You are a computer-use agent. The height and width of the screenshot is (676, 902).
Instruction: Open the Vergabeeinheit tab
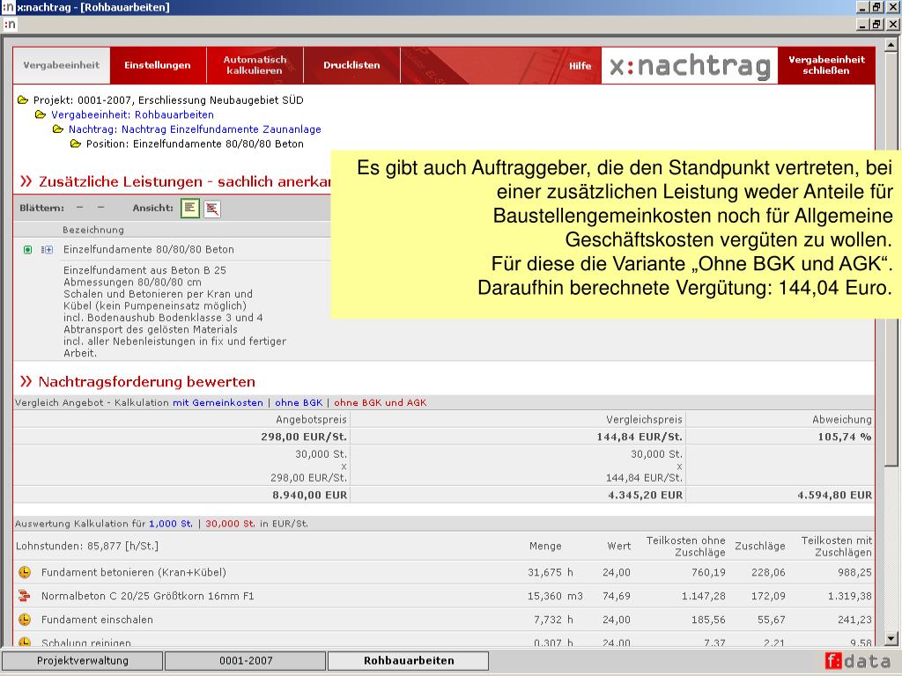[x=61, y=65]
